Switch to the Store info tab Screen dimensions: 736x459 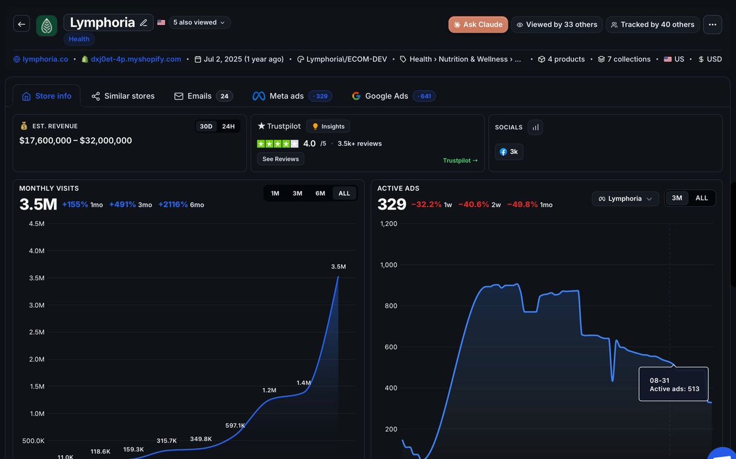47,96
